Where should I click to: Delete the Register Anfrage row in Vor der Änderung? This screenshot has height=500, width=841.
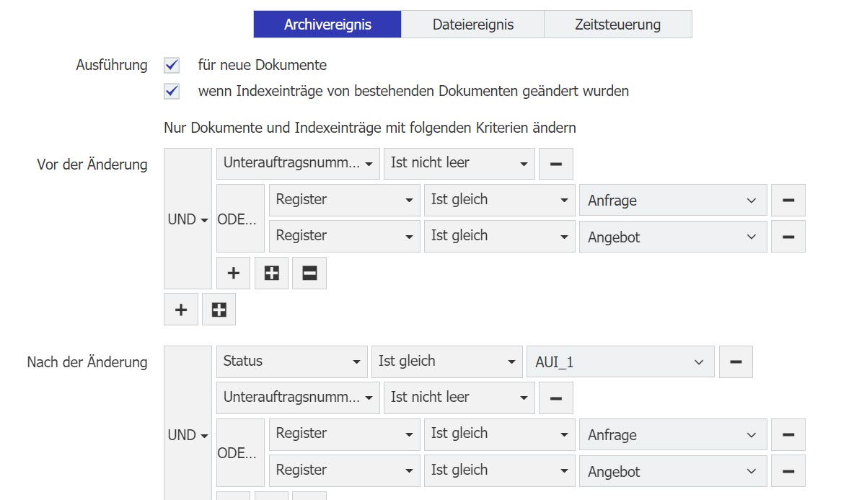788,200
